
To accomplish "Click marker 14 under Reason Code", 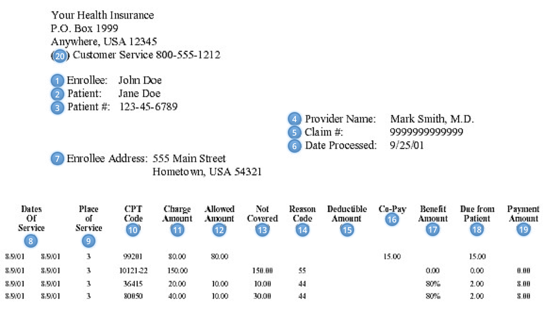I will point(302,230).
